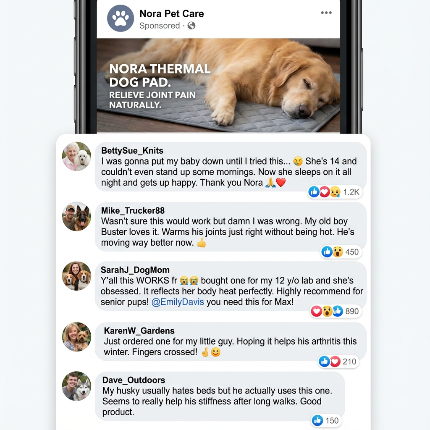Open the Nora Pet Care page name
The width and height of the screenshot is (430, 430).
tap(172, 13)
